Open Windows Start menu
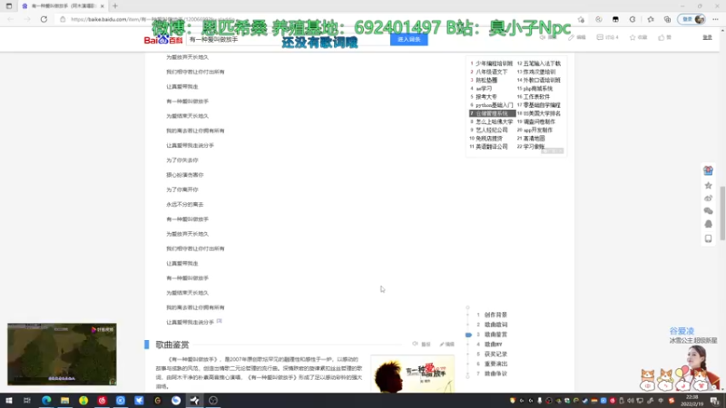 9,401
